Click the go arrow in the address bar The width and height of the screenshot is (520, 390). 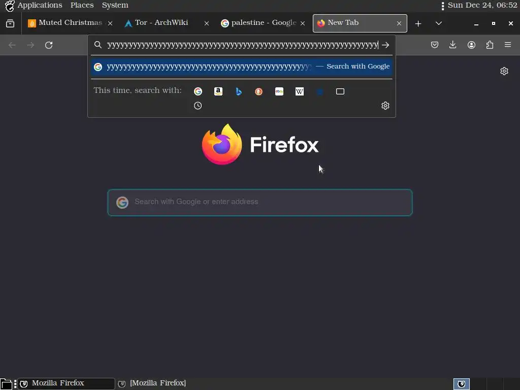[x=385, y=45]
